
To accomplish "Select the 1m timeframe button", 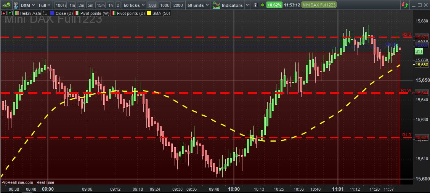I will coord(72,5).
